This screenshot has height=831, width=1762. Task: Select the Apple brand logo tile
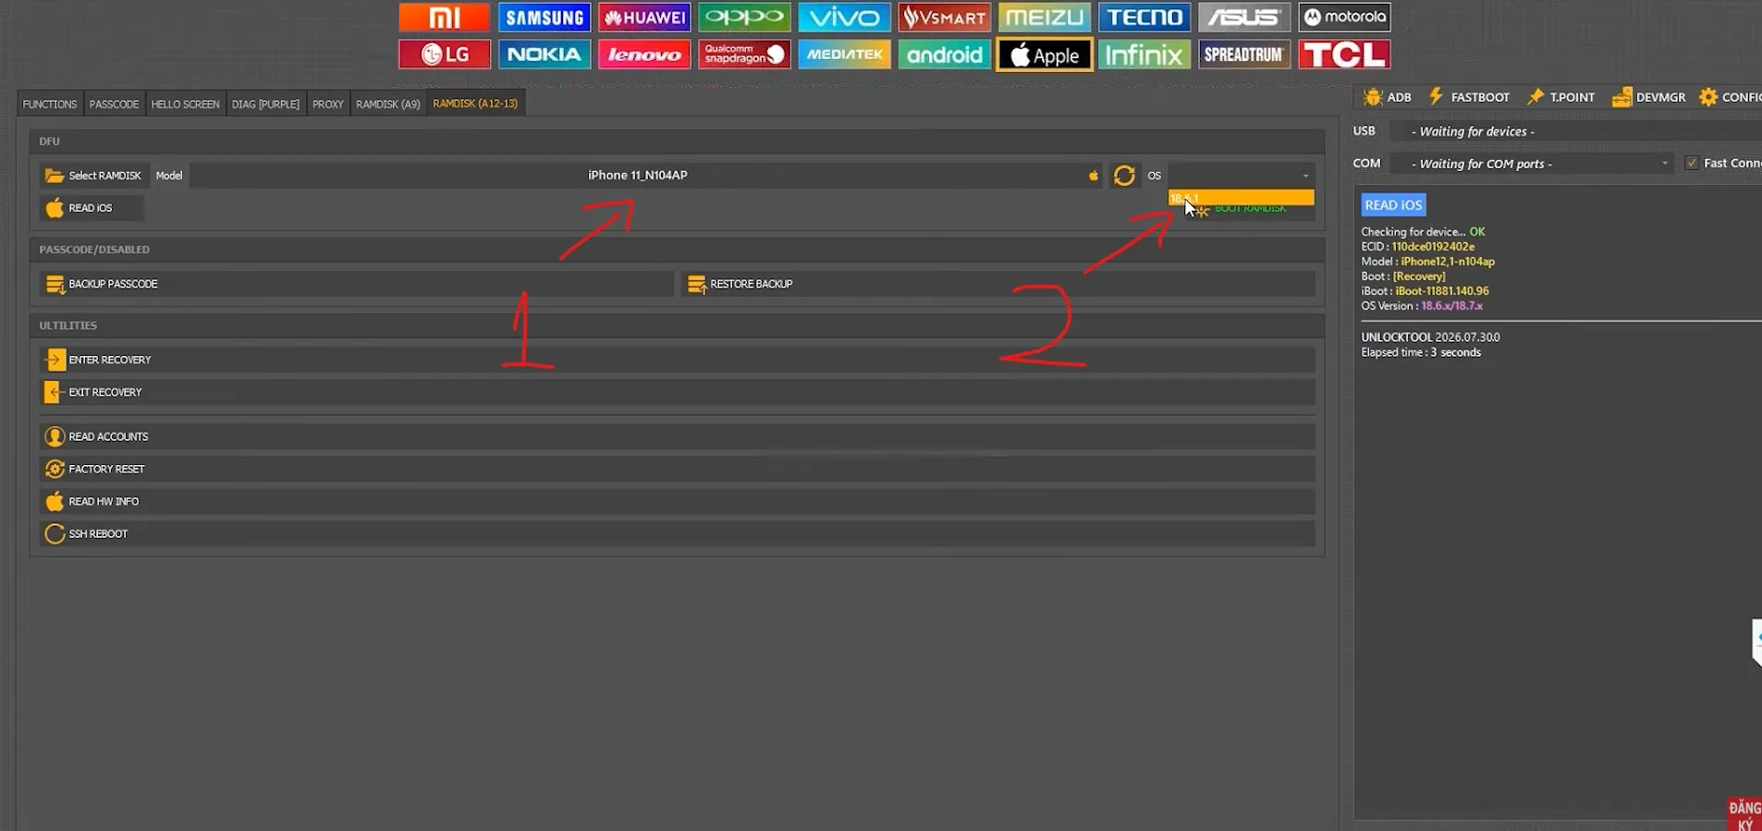pos(1045,55)
